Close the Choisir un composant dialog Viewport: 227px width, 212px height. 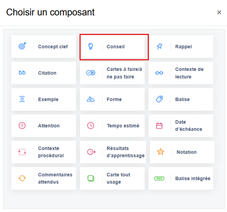click(219, 13)
